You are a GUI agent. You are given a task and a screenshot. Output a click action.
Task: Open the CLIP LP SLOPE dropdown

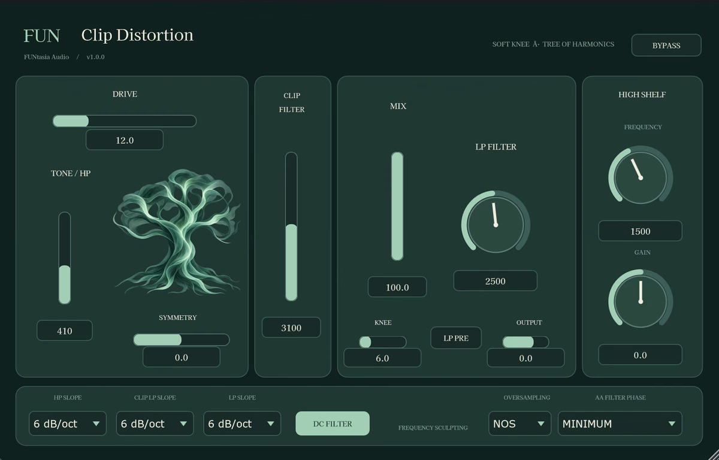[155, 423]
